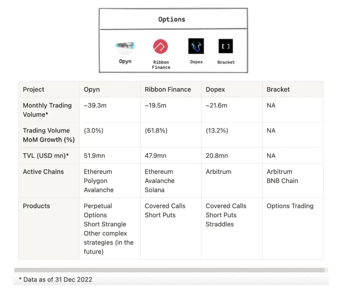
Task: Click the Bracket logo icon
Action: 225,46
